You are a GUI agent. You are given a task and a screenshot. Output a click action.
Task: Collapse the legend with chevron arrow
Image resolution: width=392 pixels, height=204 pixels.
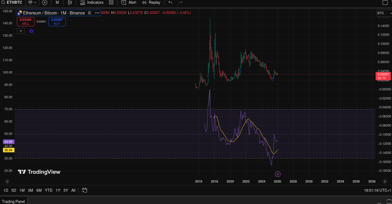click(x=21, y=31)
